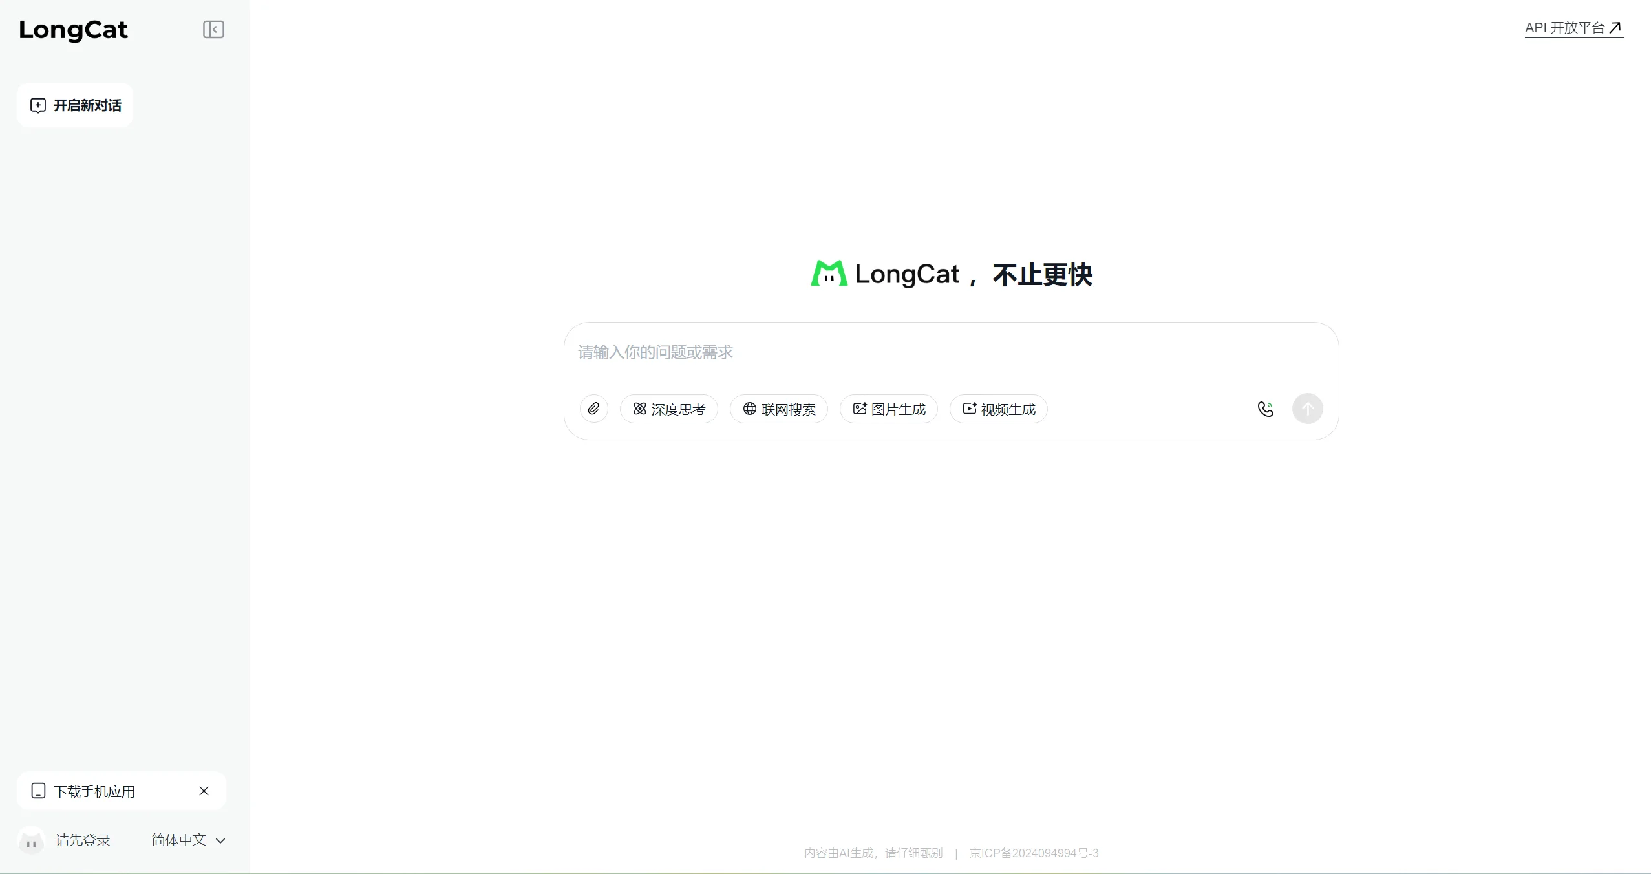Start a voice call with phone icon
Screen dimensions: 1651x874
[1265, 409]
